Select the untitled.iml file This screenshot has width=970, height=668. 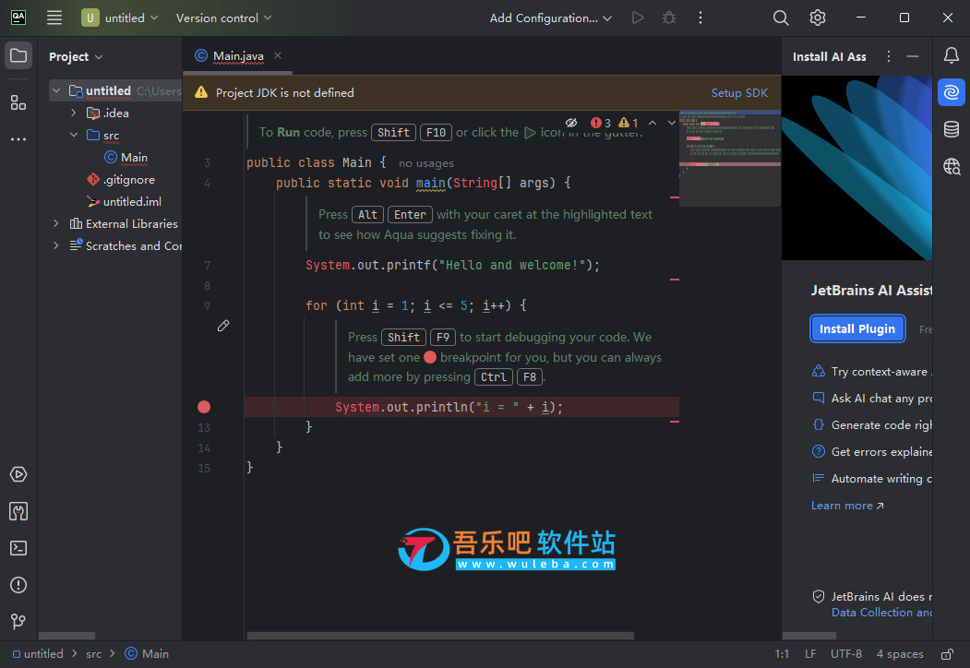pyautogui.click(x=125, y=202)
